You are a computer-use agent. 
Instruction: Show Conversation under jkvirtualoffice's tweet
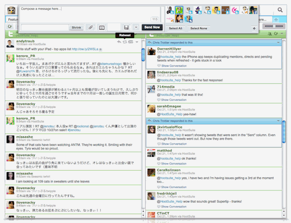174,144
